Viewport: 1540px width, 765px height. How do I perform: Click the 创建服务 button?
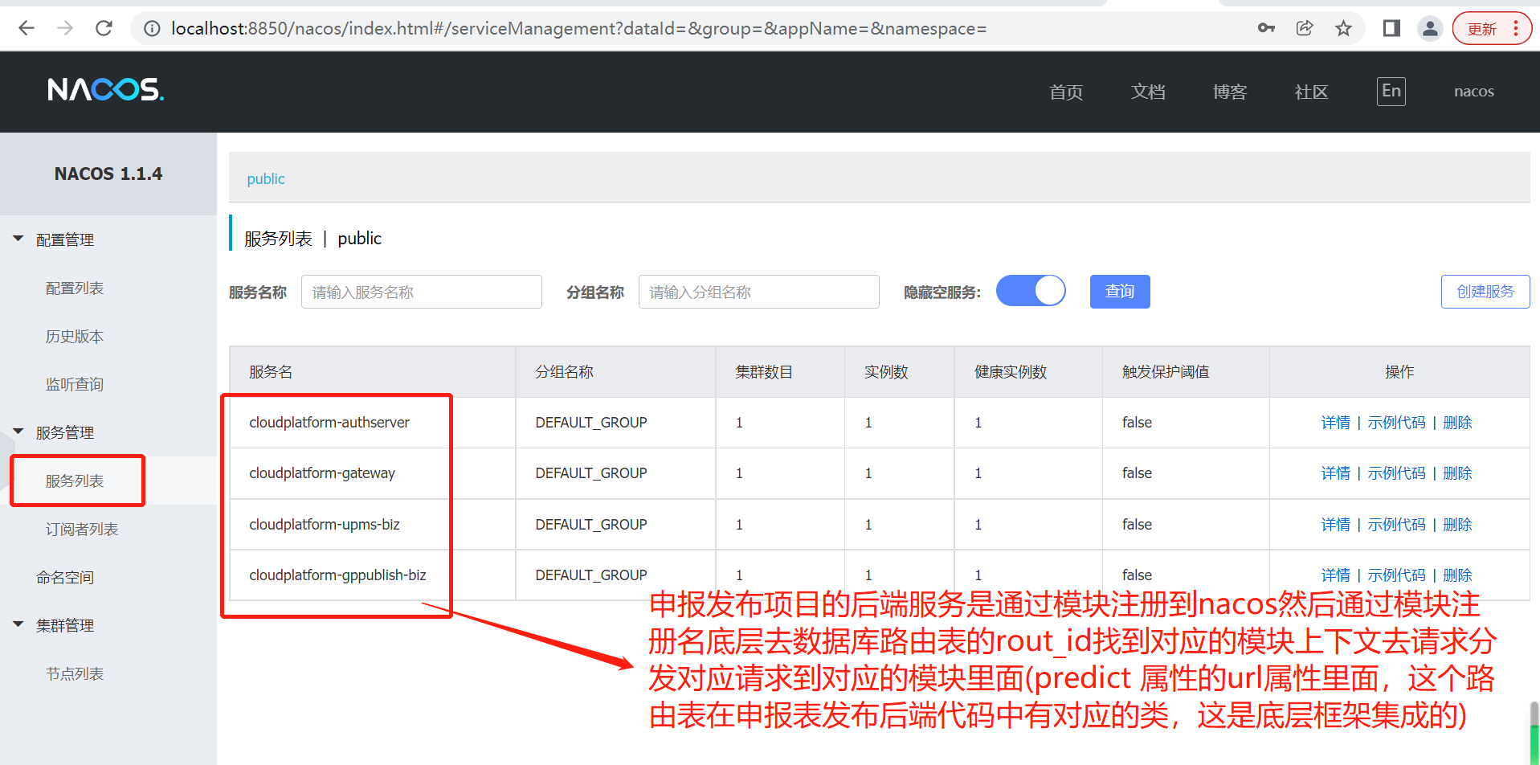pos(1485,292)
